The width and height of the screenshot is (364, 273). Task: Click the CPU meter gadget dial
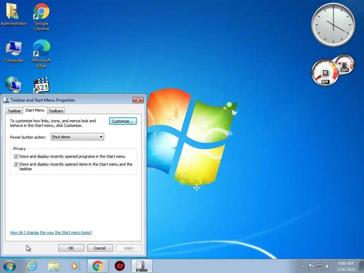(x=325, y=73)
